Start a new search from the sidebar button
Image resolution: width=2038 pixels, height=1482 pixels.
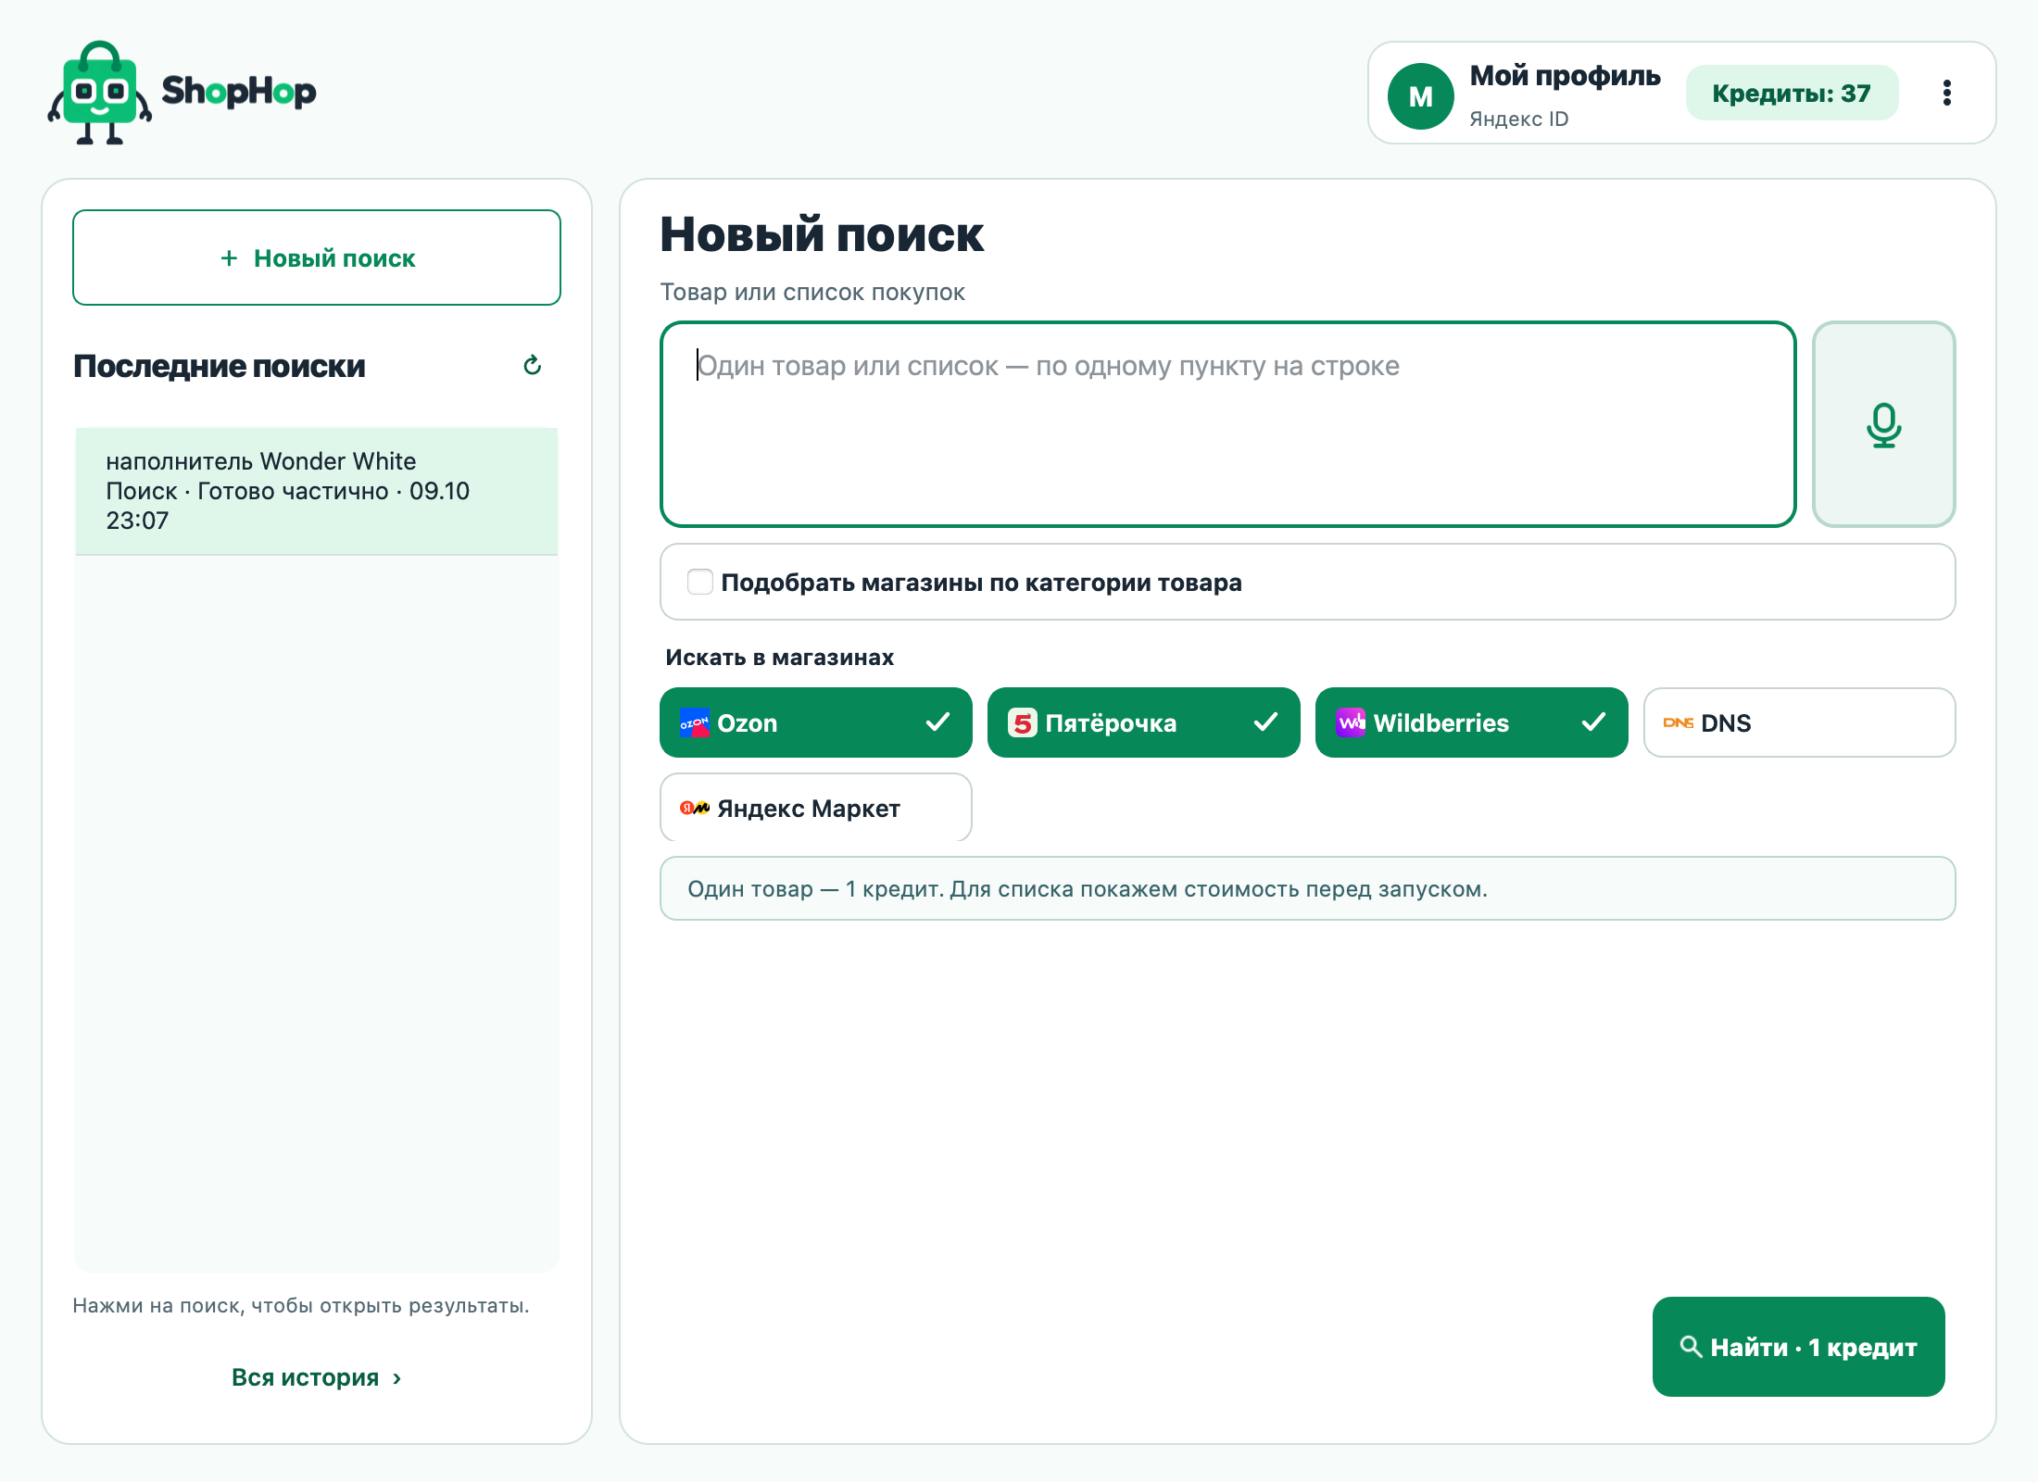[317, 257]
